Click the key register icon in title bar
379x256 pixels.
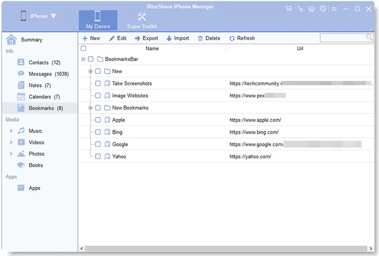point(300,9)
